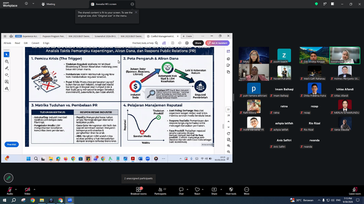Click the Acrobat Share button

(198, 43)
